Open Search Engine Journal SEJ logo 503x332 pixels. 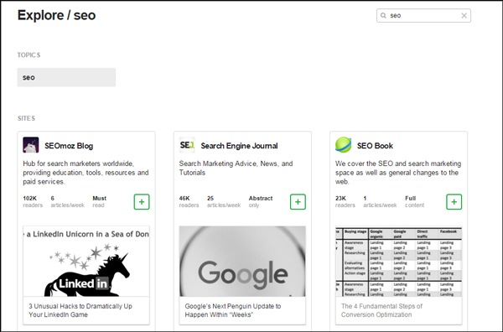(x=187, y=145)
